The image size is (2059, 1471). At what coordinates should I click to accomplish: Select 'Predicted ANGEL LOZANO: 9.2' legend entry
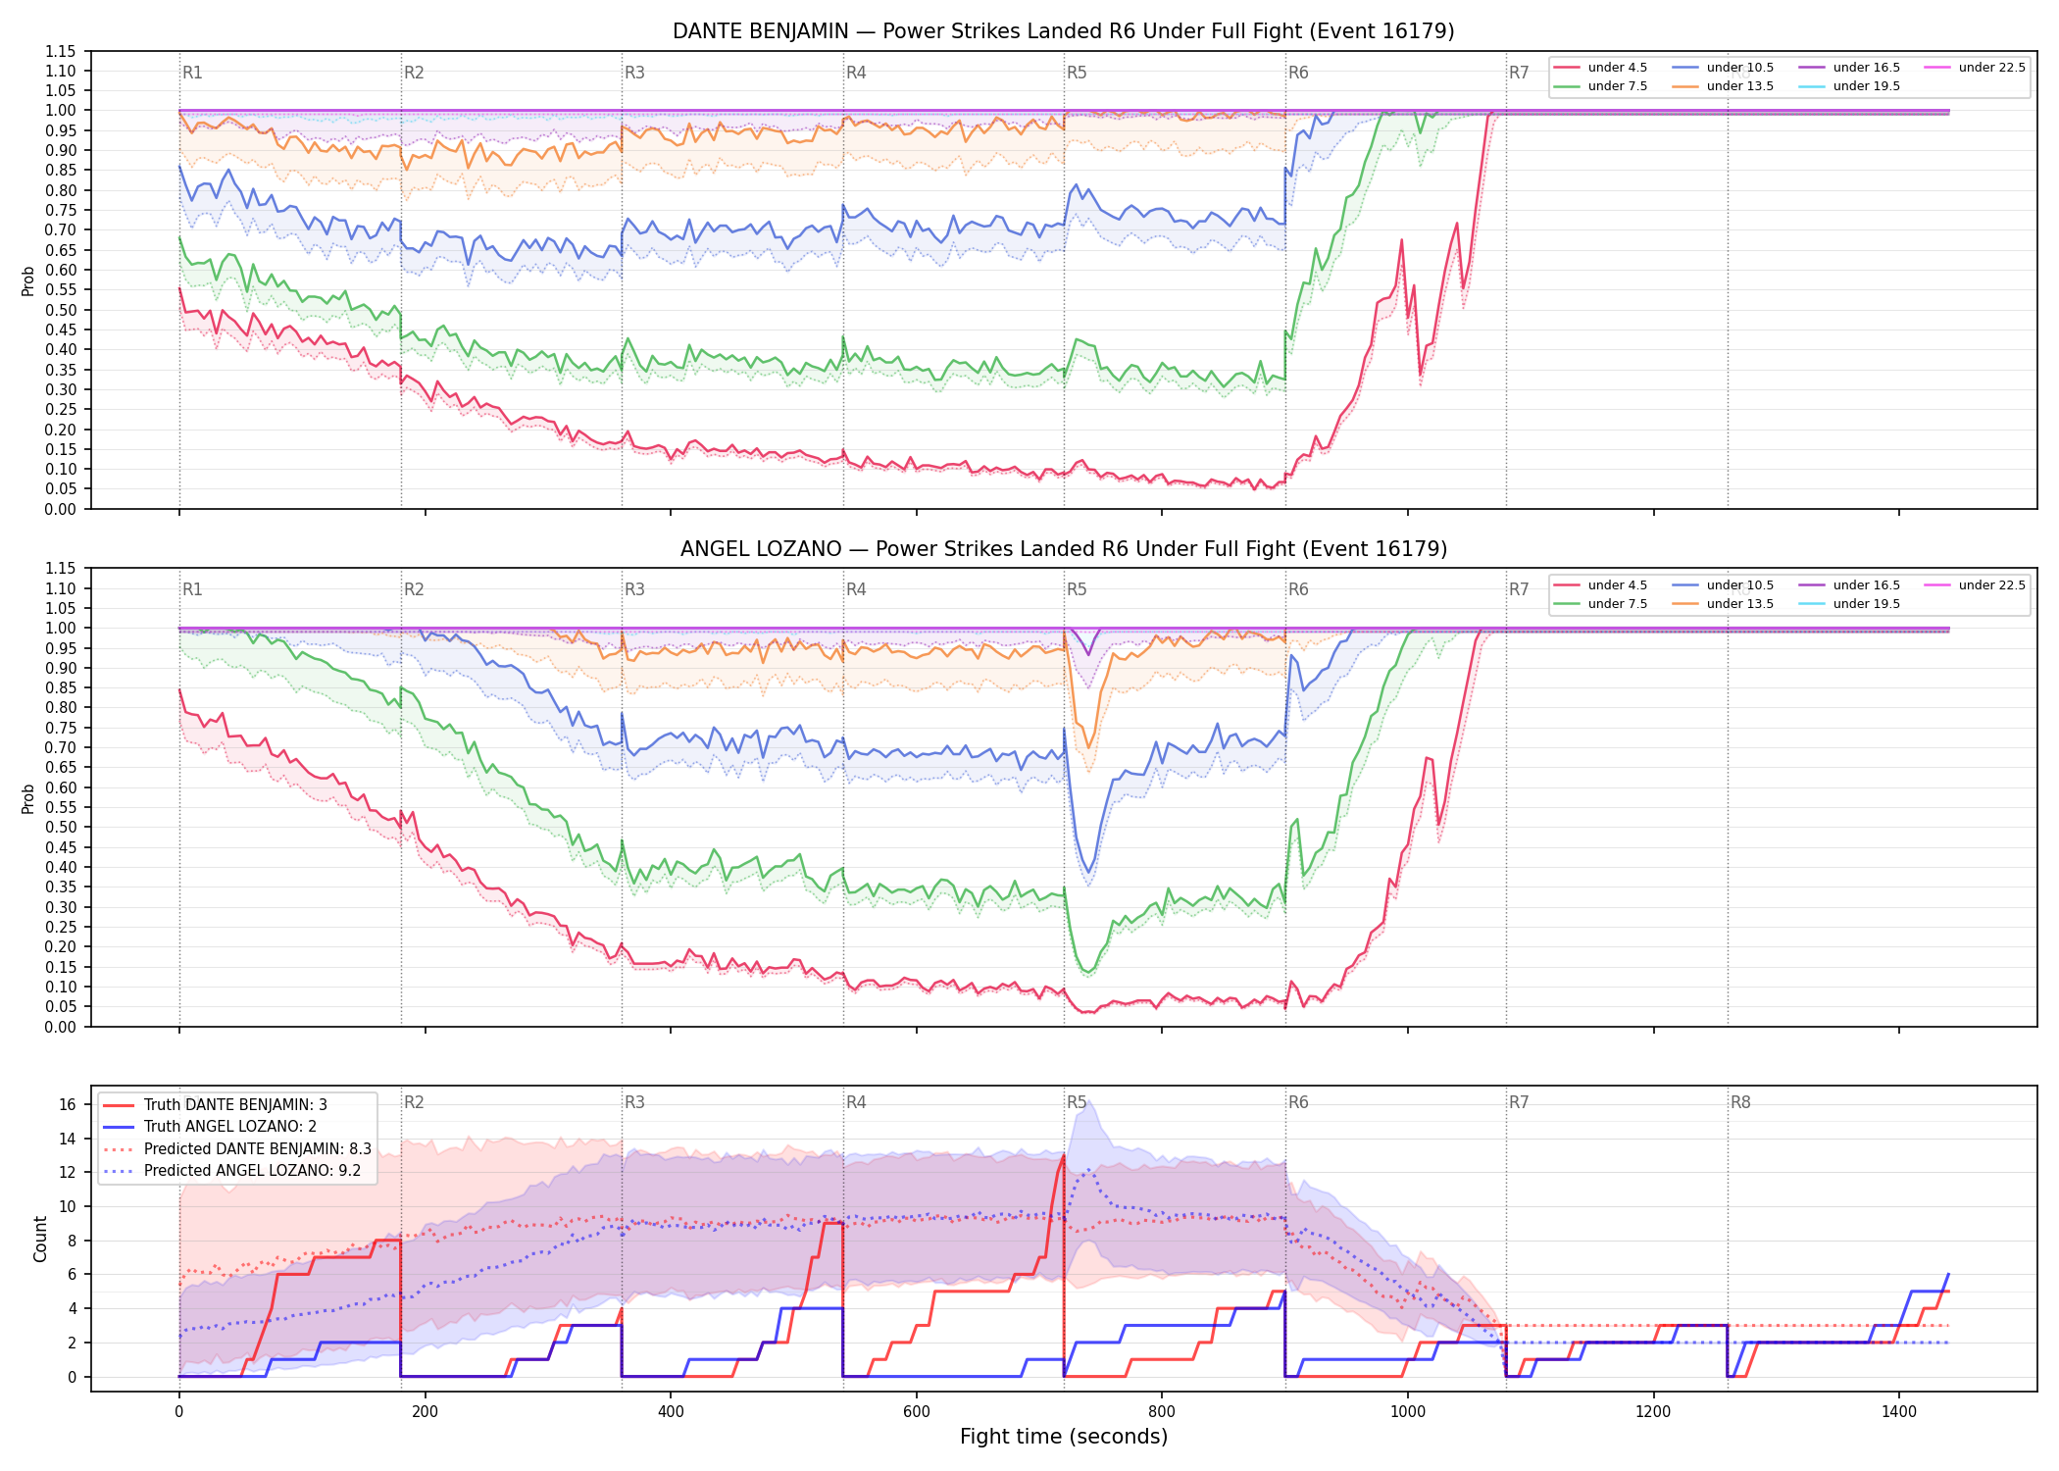click(232, 1171)
